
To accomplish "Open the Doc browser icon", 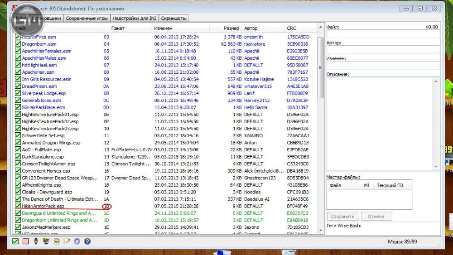I will [56, 241].
